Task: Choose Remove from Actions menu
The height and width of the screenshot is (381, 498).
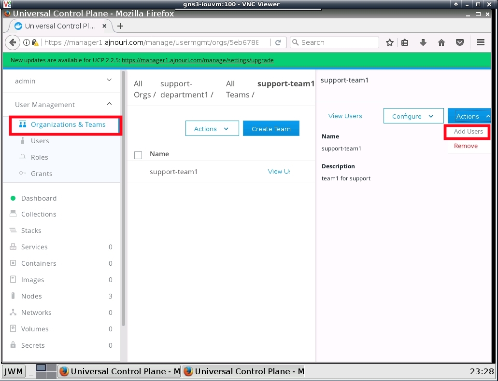Action: (x=466, y=146)
